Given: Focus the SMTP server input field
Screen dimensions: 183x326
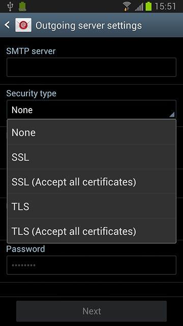Looking at the screenshot, I should tap(91, 67).
